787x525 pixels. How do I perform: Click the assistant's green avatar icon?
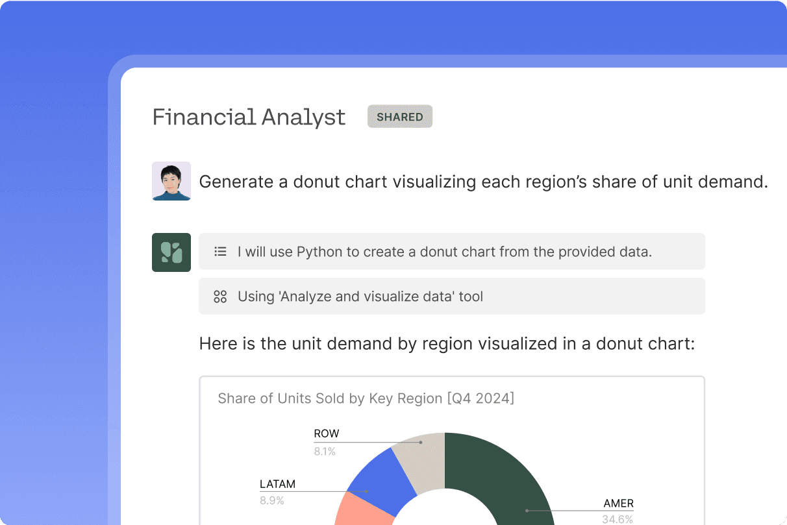click(171, 252)
